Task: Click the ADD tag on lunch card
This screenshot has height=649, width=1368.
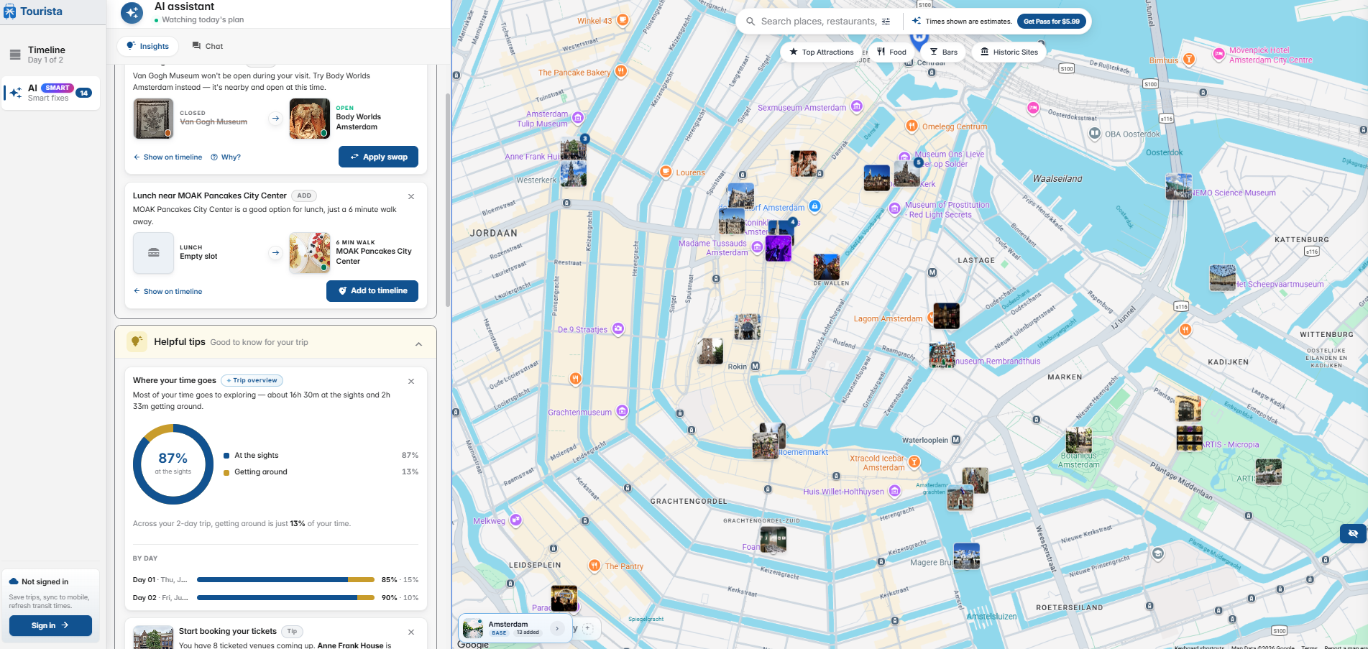Action: [304, 195]
